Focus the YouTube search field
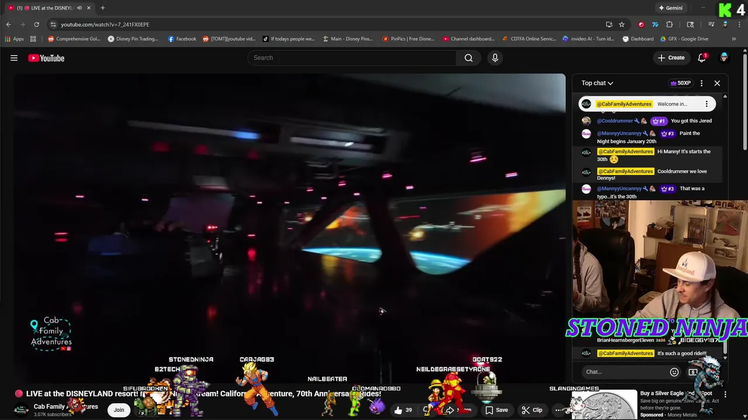The image size is (748, 420). pyautogui.click(x=352, y=58)
